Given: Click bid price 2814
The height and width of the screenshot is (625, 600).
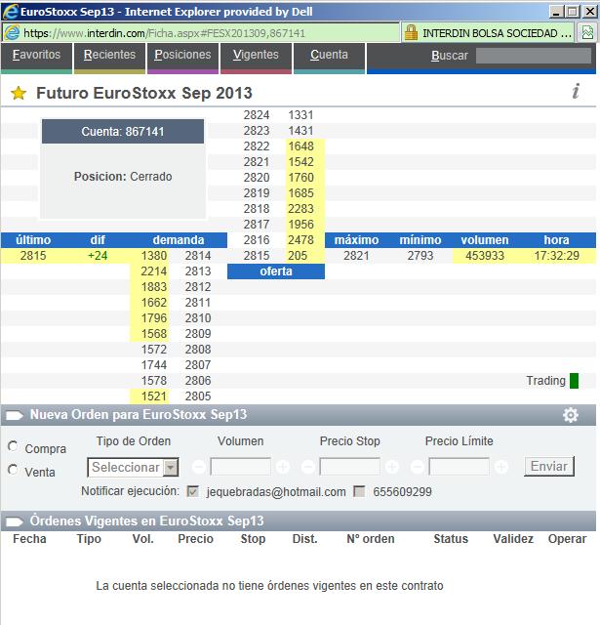Looking at the screenshot, I should click(198, 256).
